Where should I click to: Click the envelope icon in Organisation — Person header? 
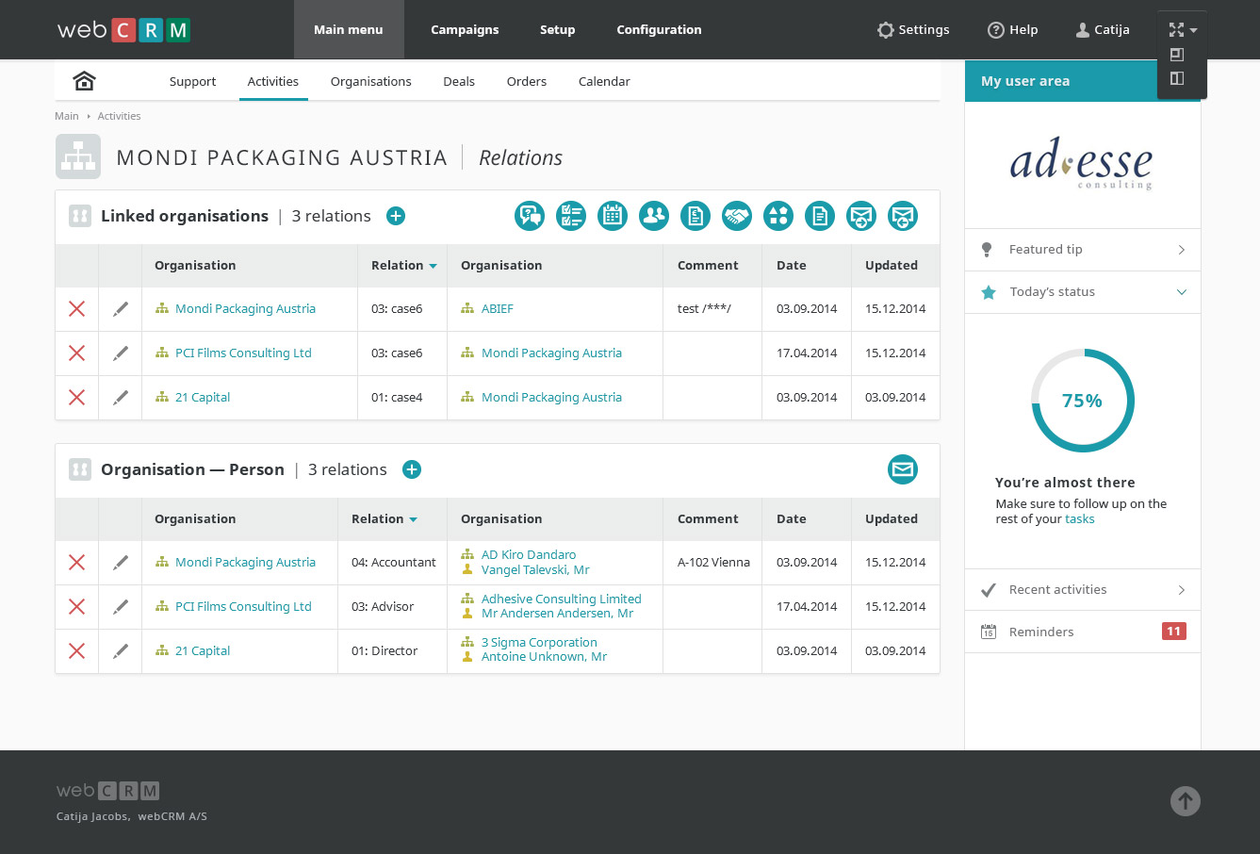pos(903,469)
